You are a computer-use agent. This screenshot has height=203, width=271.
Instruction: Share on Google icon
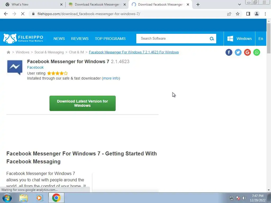pyautogui.click(x=247, y=52)
